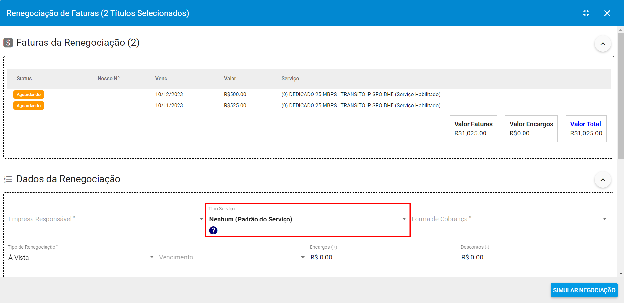This screenshot has width=624, height=303.
Task: Click the Encargos (+) input field
Action: 384,257
